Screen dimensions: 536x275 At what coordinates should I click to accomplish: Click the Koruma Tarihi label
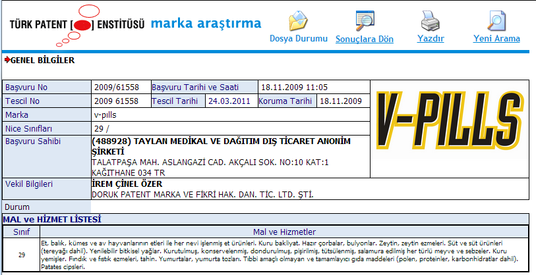(x=285, y=101)
